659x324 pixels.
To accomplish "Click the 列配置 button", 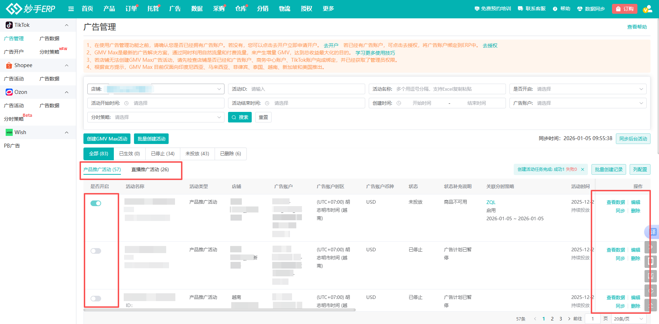I will click(640, 169).
